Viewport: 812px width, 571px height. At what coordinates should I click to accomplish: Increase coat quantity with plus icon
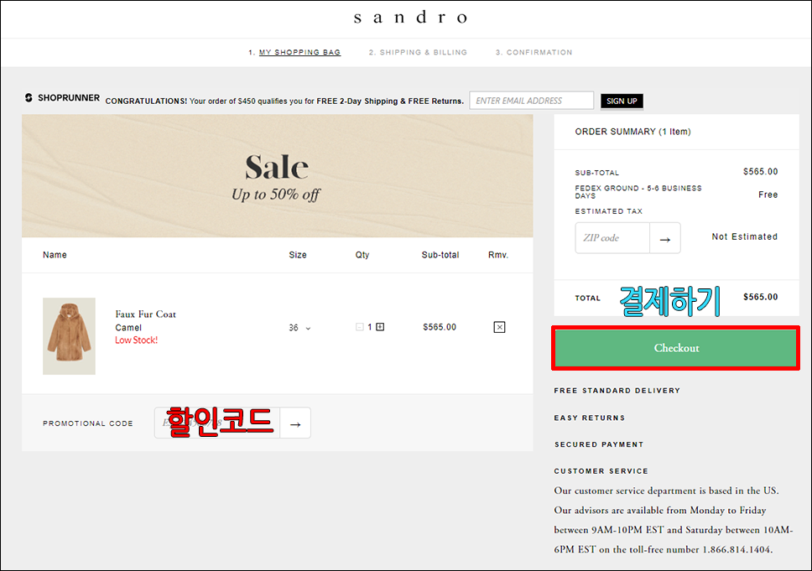[x=380, y=327]
